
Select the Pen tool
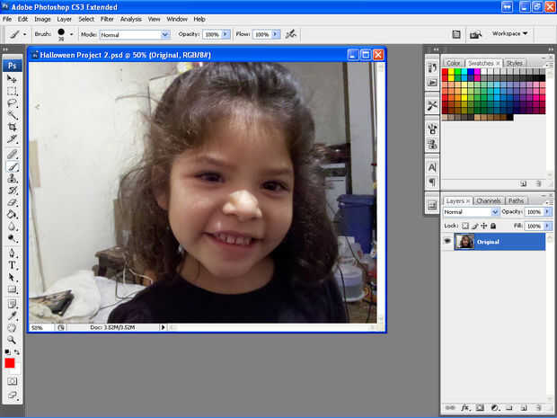[12, 253]
